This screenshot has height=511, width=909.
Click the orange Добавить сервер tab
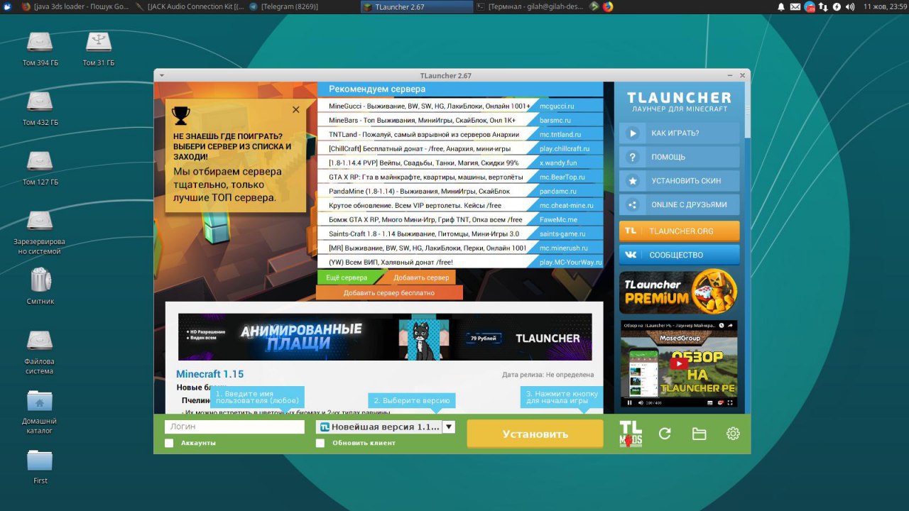pyautogui.click(x=420, y=278)
